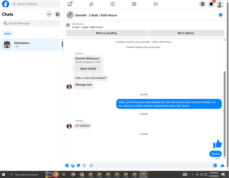Image resolution: width=229 pixels, height=178 pixels.
Task: Open Windows notification center icon
Action: click(x=224, y=174)
